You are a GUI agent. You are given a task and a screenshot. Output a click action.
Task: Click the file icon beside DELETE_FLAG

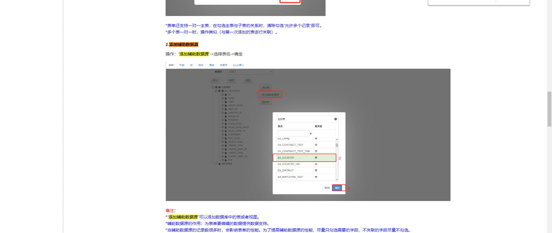click(x=226, y=142)
